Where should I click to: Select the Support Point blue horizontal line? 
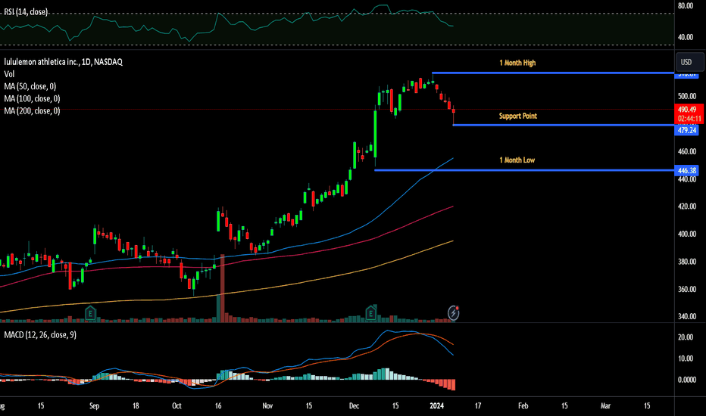click(x=564, y=125)
